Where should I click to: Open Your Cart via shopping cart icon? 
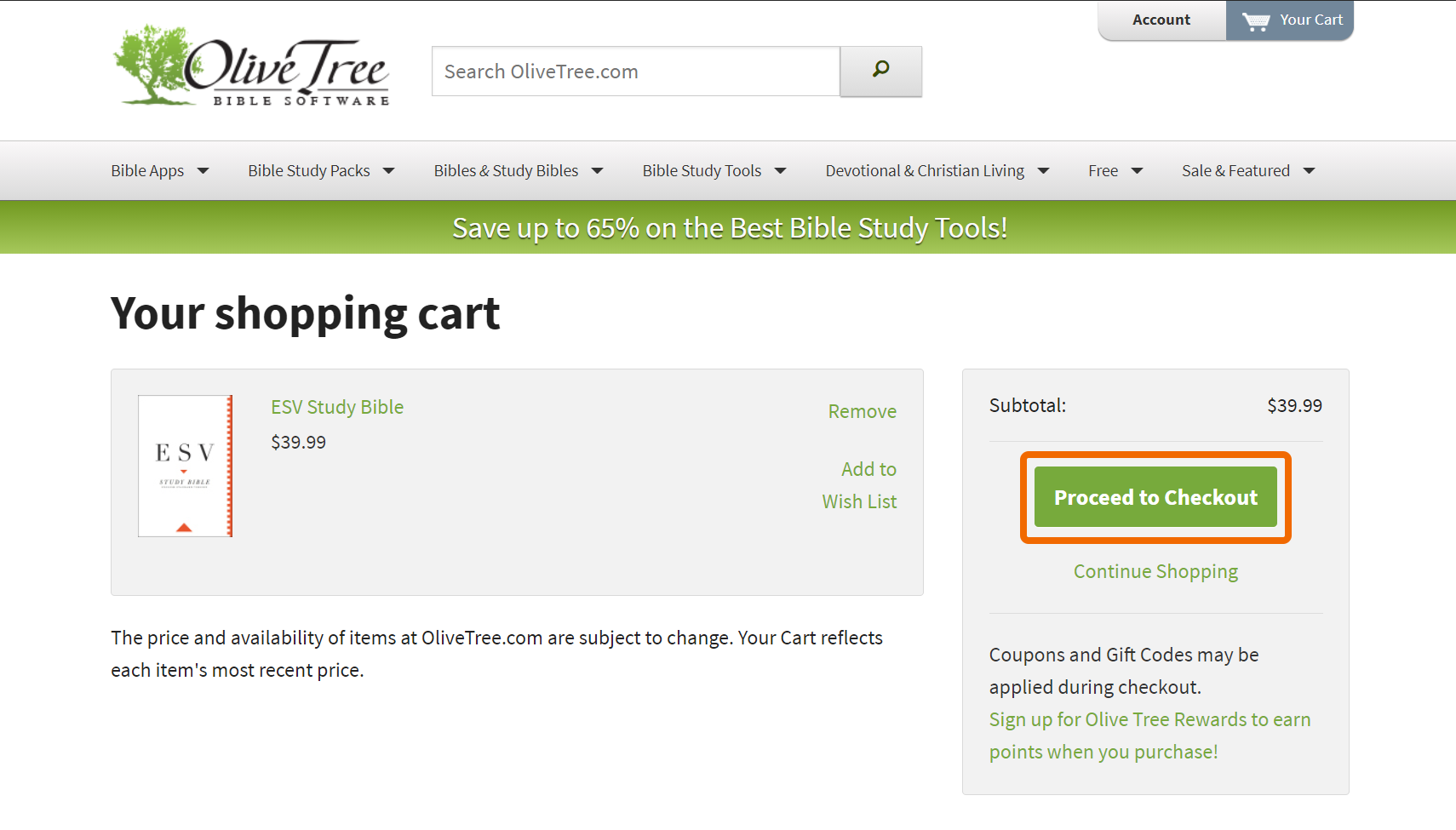click(x=1256, y=21)
